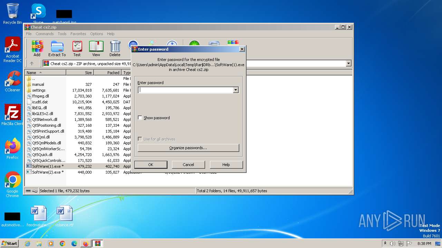442x248 pixels.
Task: Click the Delete trash can icon
Action: click(115, 49)
